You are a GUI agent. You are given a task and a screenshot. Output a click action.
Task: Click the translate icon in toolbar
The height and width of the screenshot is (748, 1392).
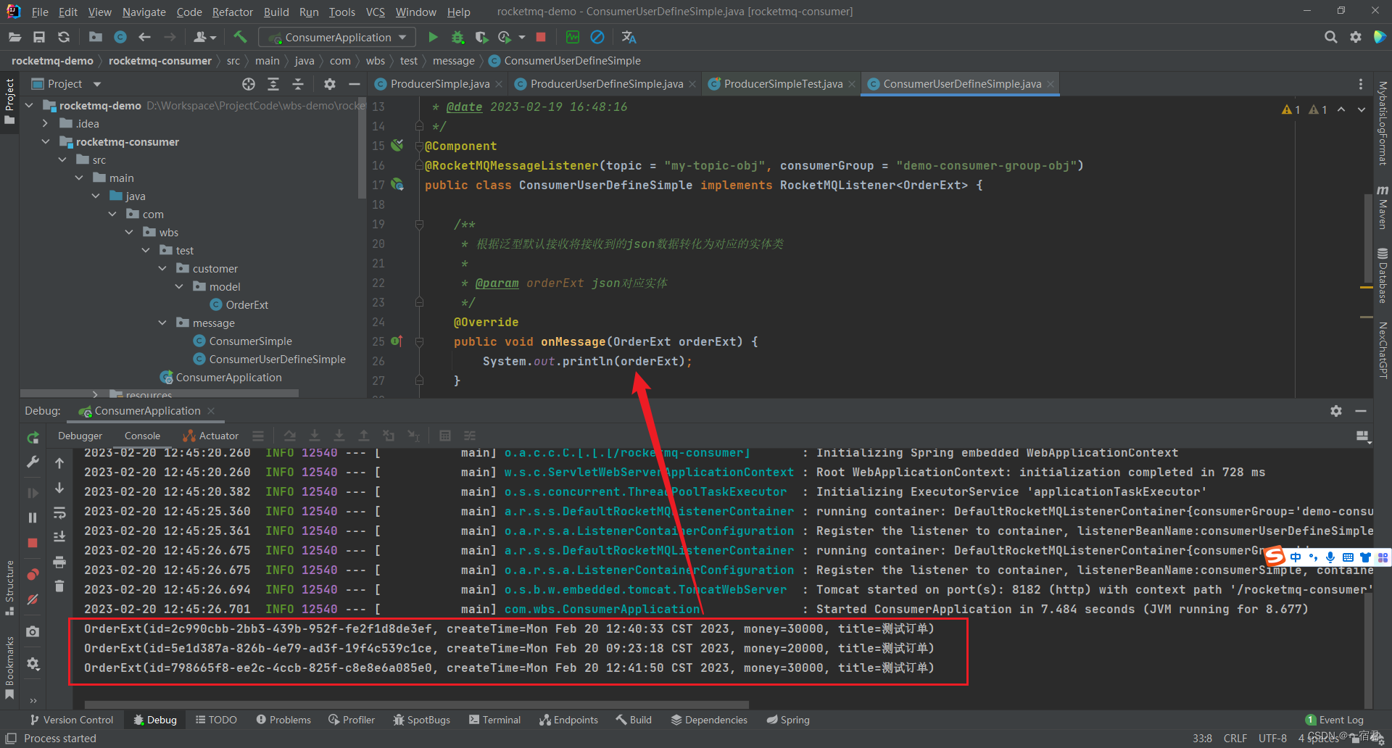[629, 37]
